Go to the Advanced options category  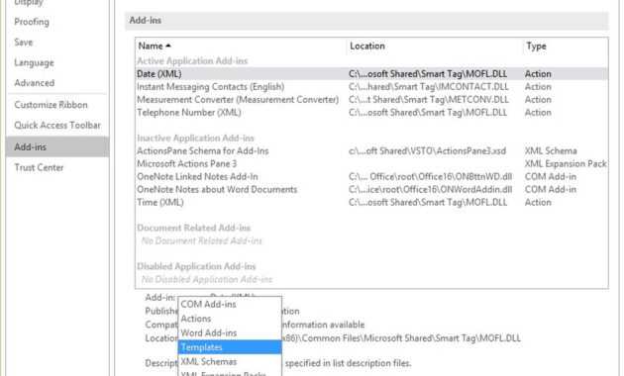click(35, 83)
